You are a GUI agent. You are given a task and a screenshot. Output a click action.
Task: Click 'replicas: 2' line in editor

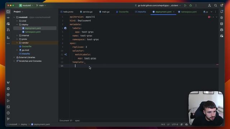pyautogui.click(x=80, y=47)
